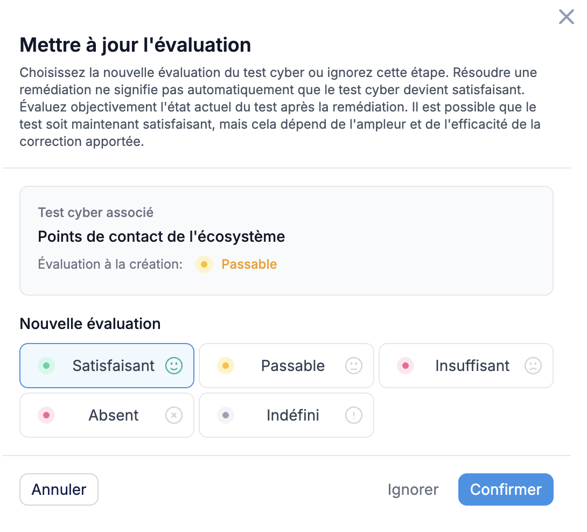Choose Passable as new evaluation
Image resolution: width=587 pixels, height=532 pixels.
point(292,366)
